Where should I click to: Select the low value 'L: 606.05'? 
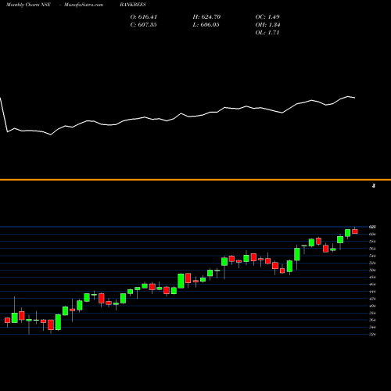tap(206, 25)
